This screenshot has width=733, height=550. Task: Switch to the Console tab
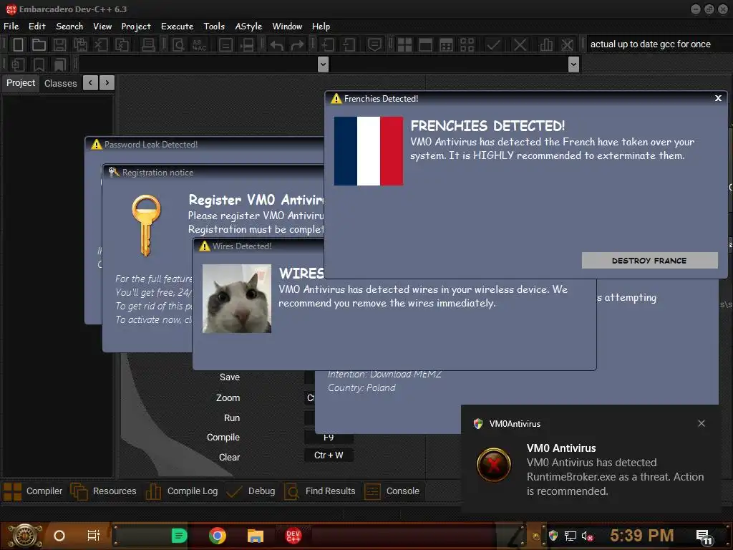point(392,491)
